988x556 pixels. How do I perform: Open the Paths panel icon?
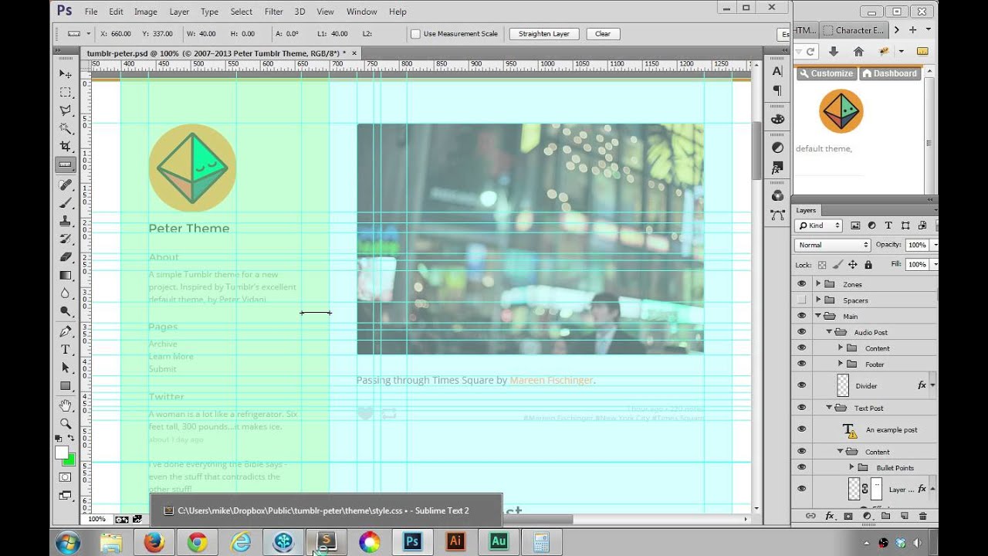point(777,215)
